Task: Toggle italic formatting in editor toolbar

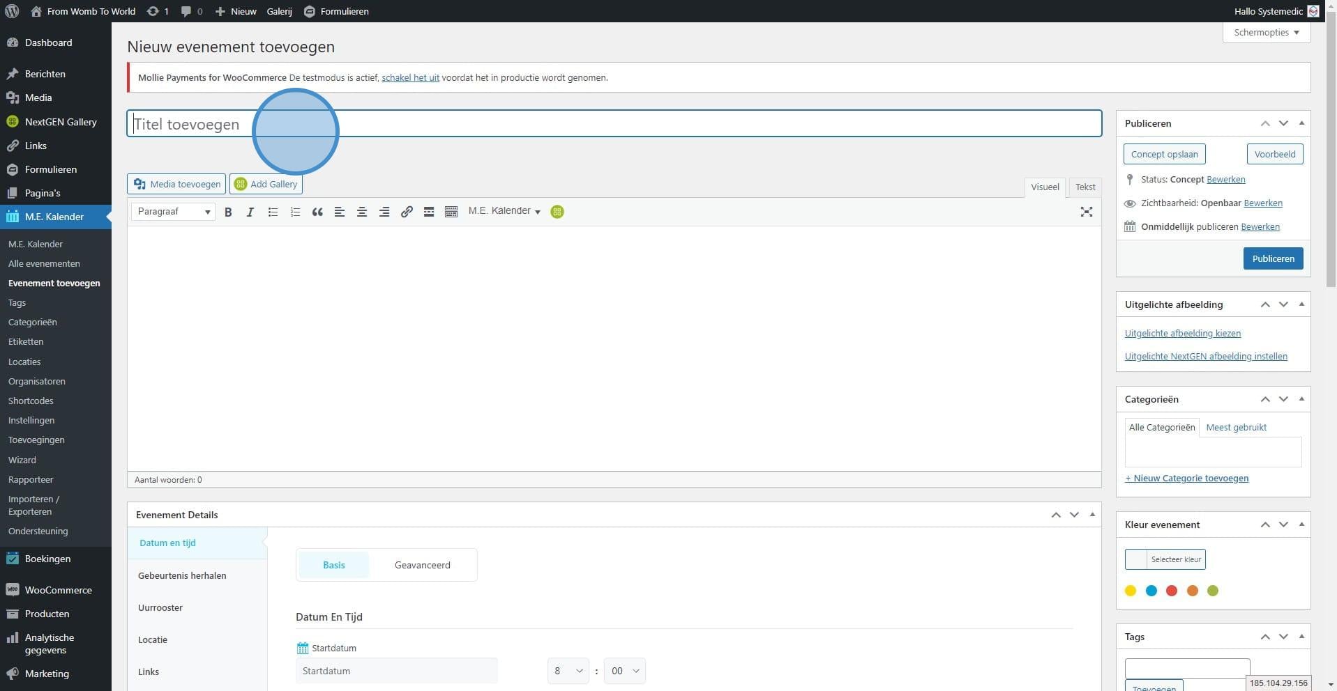Action: click(x=250, y=212)
